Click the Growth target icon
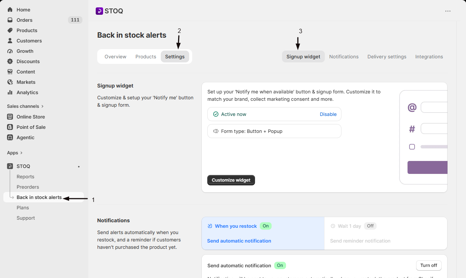Image resolution: width=466 pixels, height=278 pixels. tap(10, 51)
